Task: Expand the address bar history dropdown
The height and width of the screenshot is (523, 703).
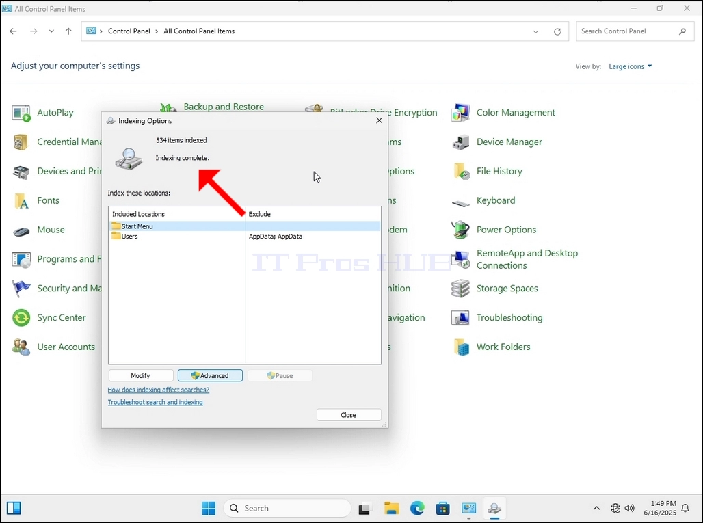Action: click(x=535, y=31)
